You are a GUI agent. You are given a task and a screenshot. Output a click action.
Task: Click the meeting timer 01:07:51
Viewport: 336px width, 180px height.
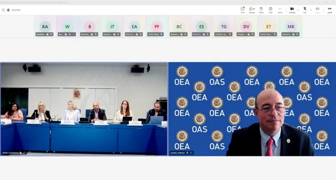(16, 10)
